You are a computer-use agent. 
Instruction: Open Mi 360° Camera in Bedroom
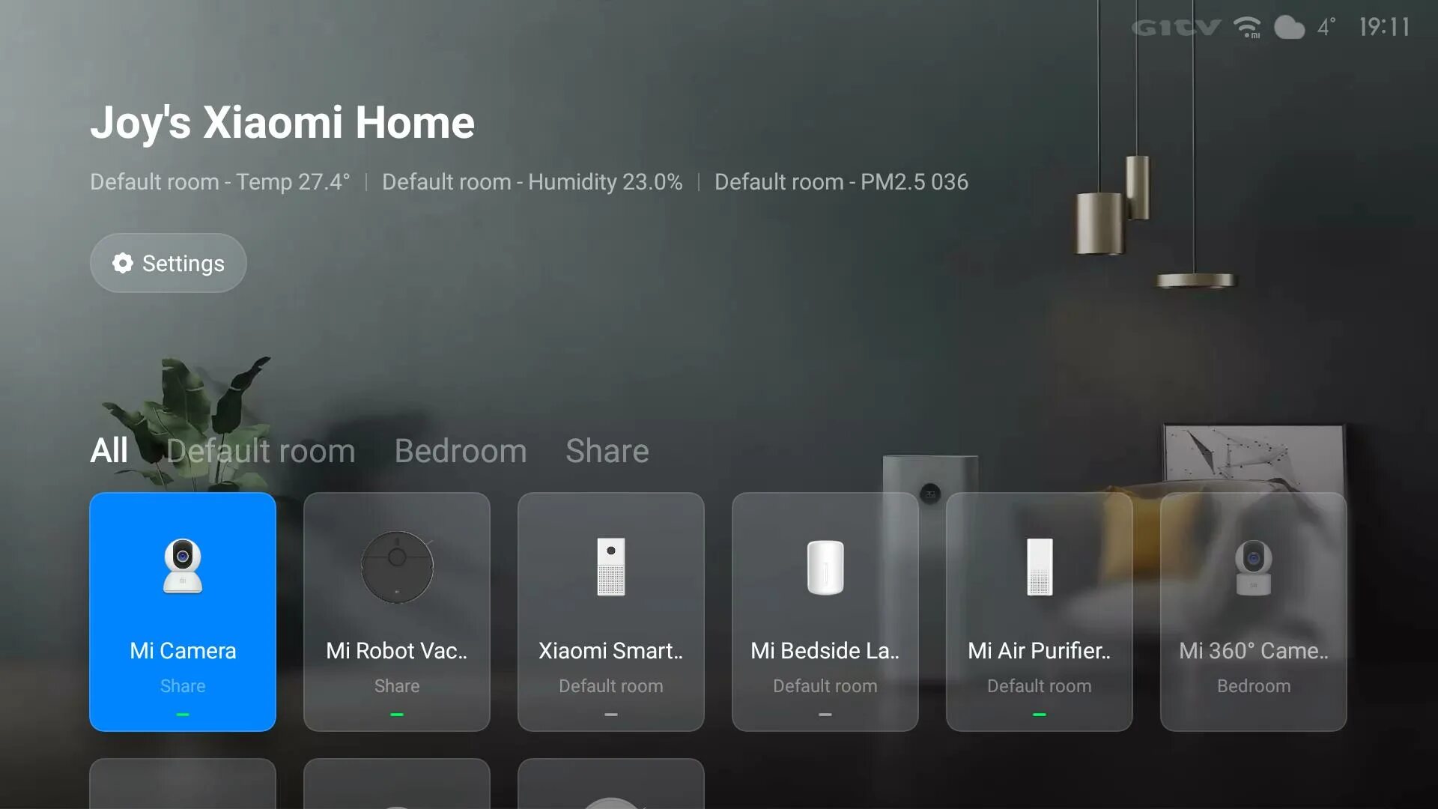point(1252,611)
